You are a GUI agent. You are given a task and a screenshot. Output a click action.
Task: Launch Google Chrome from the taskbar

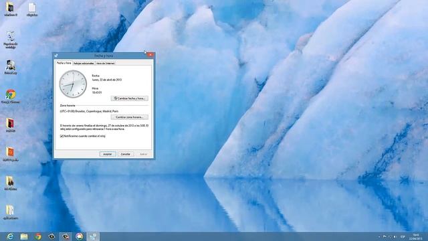point(38,236)
